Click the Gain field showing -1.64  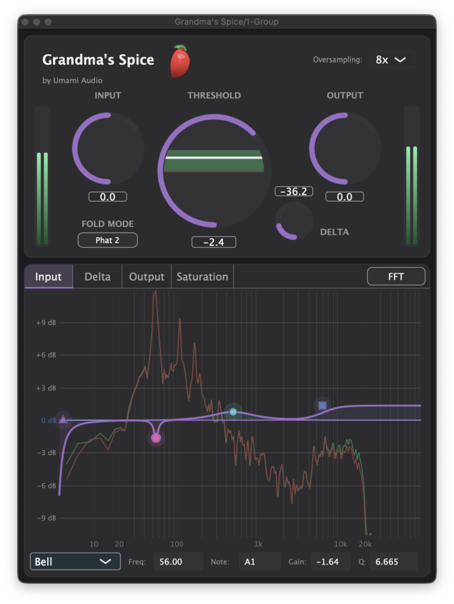click(x=331, y=562)
